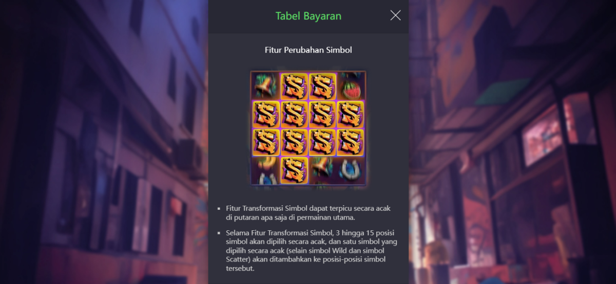Screen dimensions: 616x284
Task: Click the paragraph starting Selama Fitur Transformasi
Action: coord(311,251)
